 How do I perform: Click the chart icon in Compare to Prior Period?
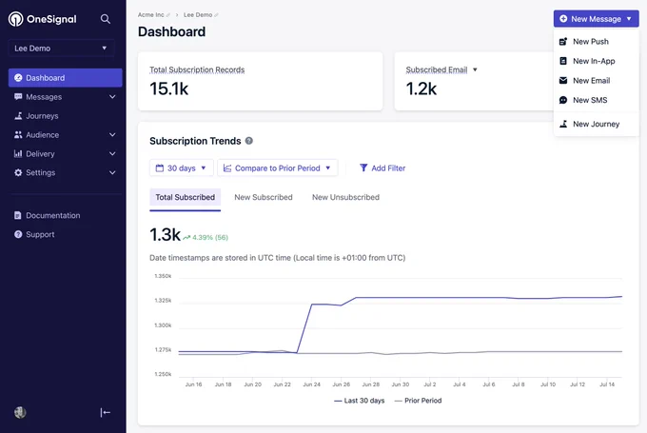[227, 168]
